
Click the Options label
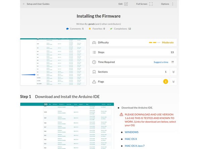(165, 4)
